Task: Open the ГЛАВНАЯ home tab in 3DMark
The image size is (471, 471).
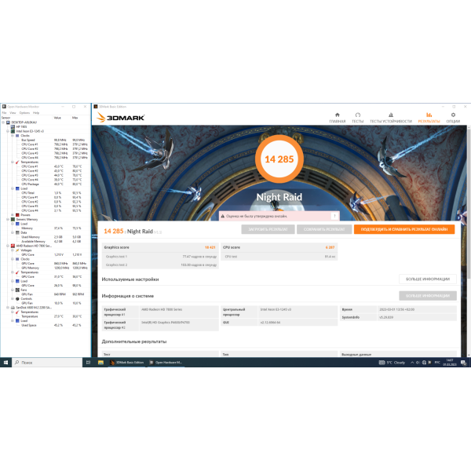Action: pos(338,118)
